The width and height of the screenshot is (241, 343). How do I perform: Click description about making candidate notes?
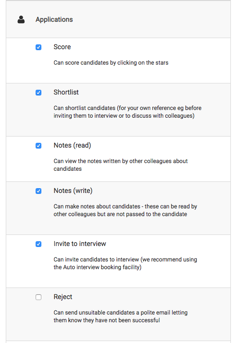(x=126, y=210)
